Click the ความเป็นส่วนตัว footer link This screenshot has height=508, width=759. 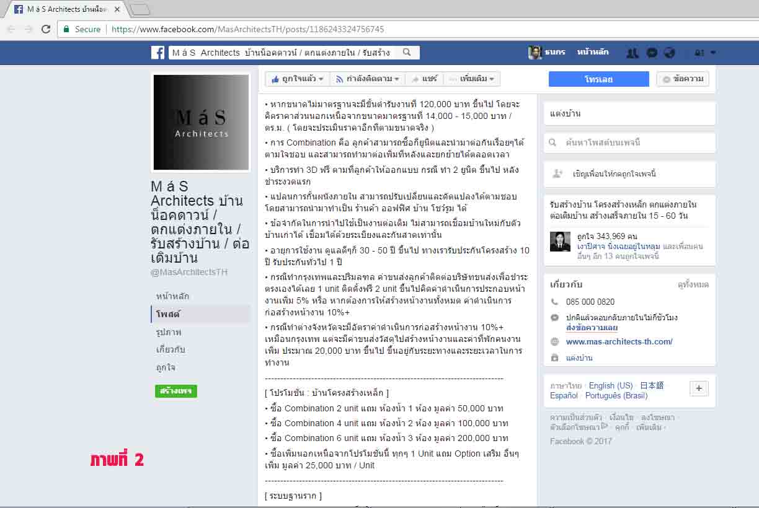[575, 417]
